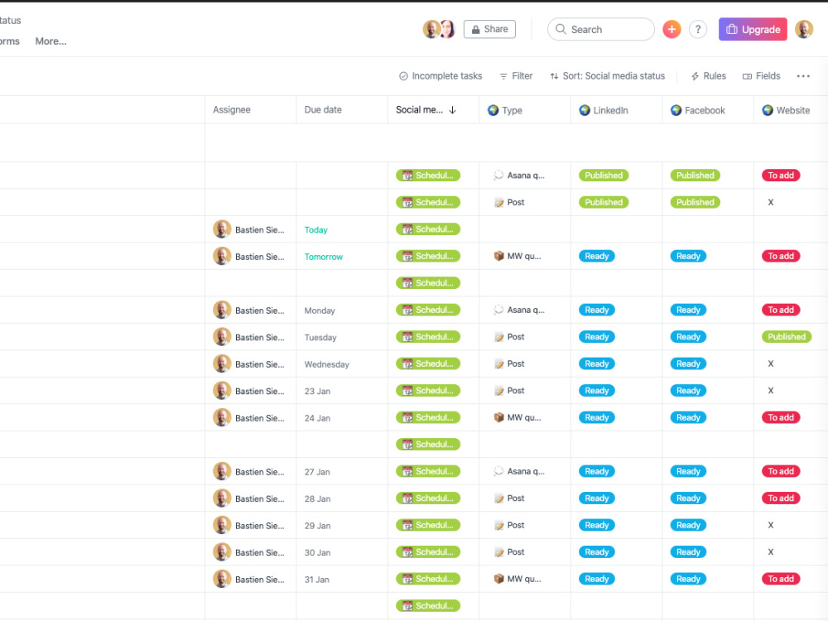
Task: Click the Tomorrow due date
Action: click(323, 257)
